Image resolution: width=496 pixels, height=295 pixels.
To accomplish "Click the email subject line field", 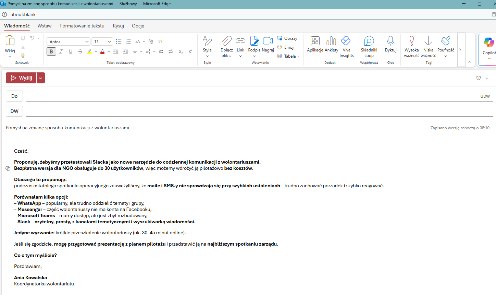I will [x=206, y=128].
